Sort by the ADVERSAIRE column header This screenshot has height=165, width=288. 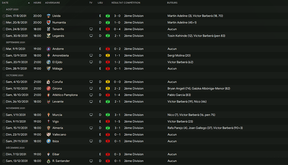tap(52, 3)
